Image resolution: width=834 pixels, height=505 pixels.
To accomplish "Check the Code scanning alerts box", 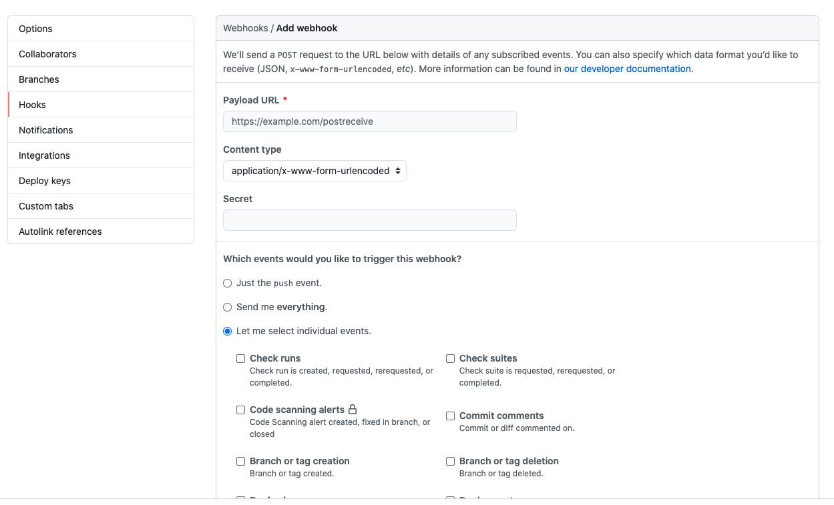I will pyautogui.click(x=241, y=410).
